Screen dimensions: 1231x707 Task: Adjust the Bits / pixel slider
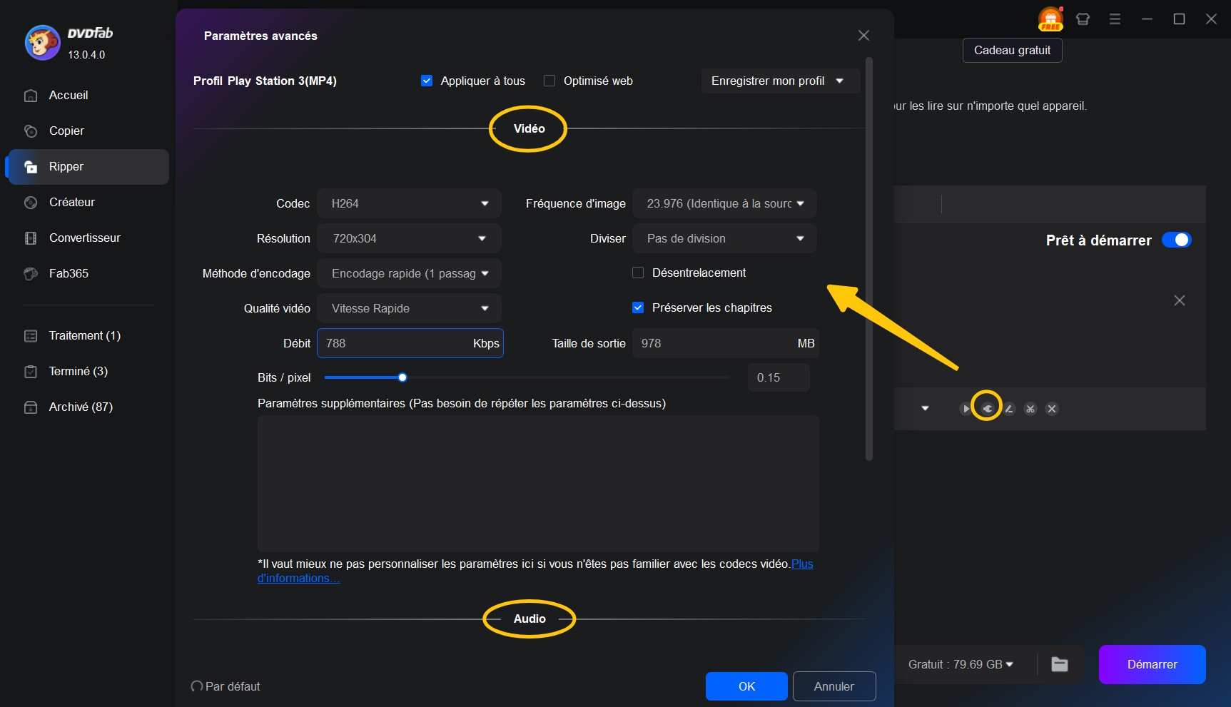coord(402,377)
